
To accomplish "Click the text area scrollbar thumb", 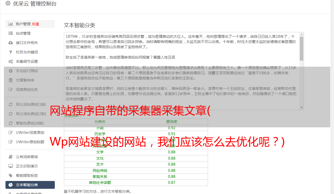I will pyautogui.click(x=301, y=49).
